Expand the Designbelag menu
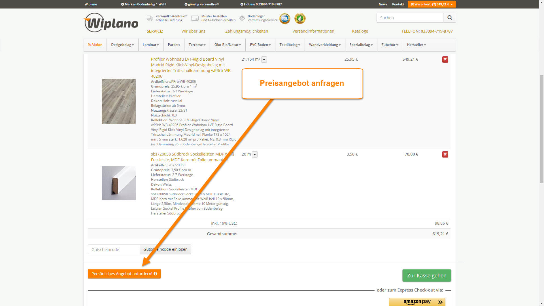The image size is (544, 306). coord(122,45)
